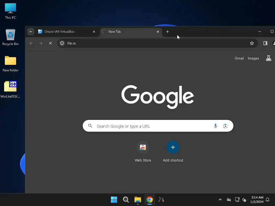Viewport: 275px width, 206px height.
Task: Open the Gmail link
Action: click(239, 58)
